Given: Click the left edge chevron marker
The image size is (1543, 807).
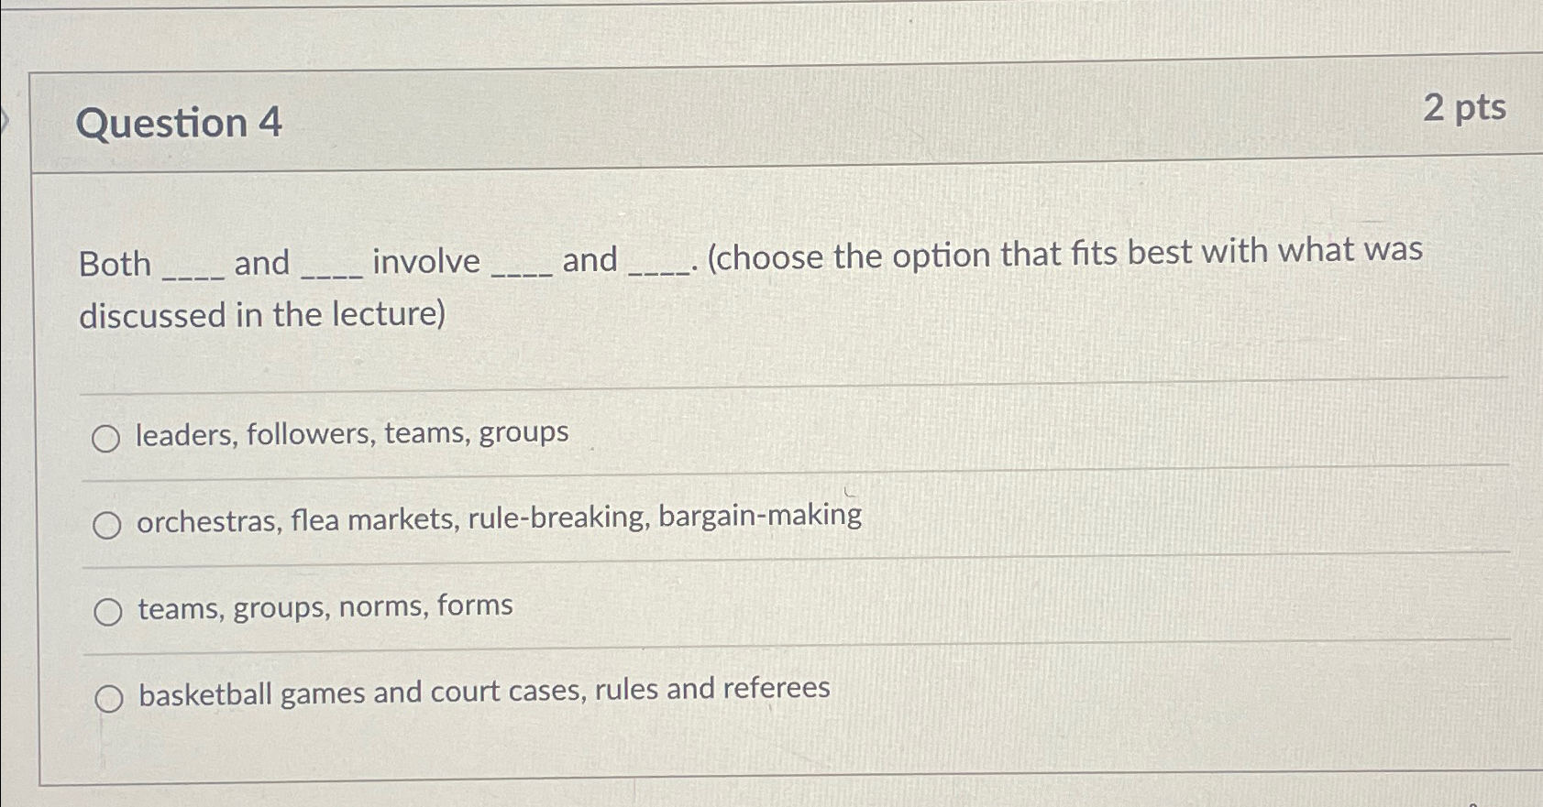Looking at the screenshot, I should click(4, 117).
